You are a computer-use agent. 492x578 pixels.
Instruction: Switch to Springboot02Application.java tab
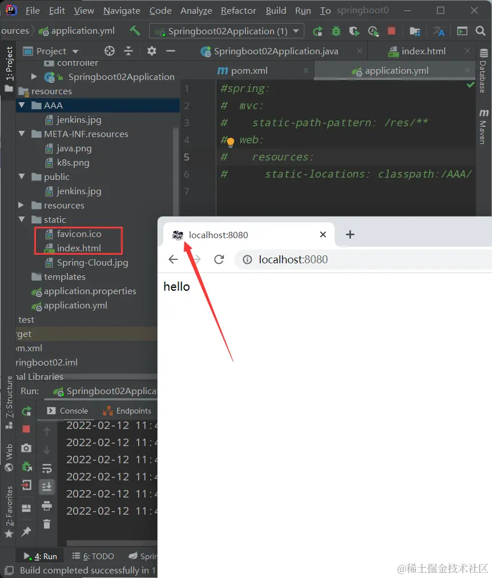pos(276,51)
